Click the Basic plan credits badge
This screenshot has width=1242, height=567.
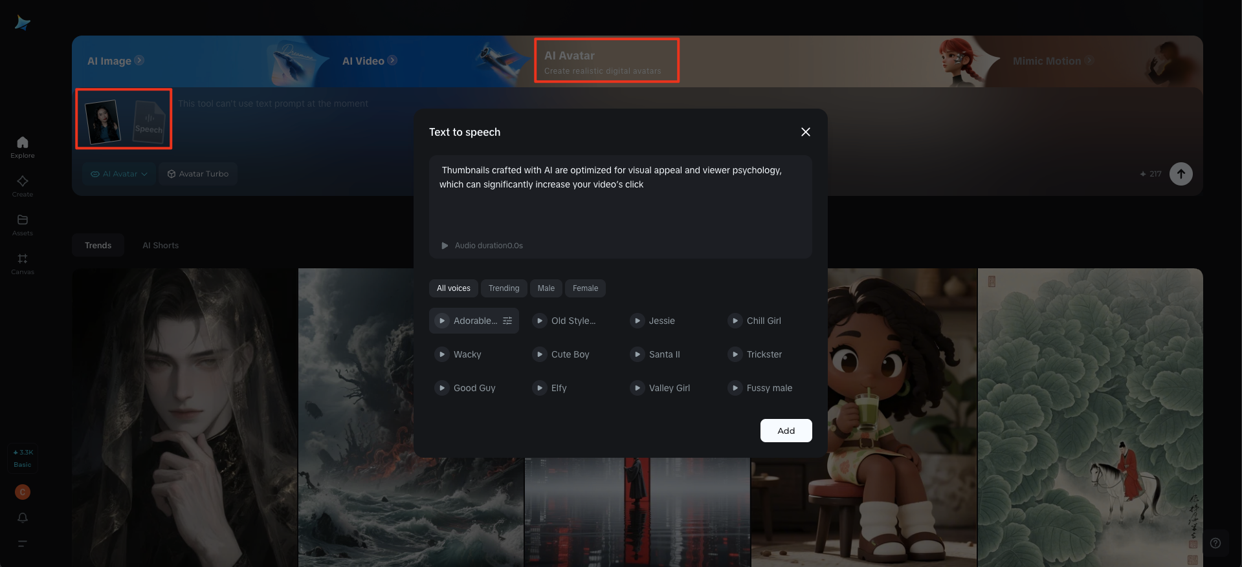23,458
